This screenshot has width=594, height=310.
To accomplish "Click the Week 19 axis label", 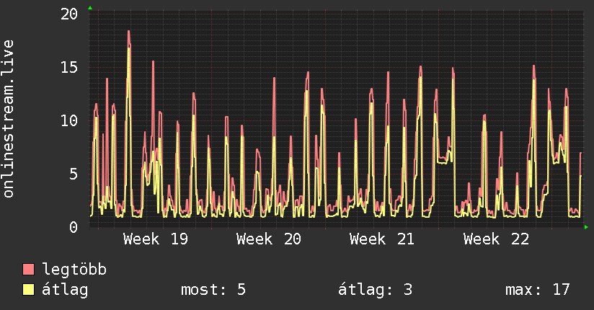I will click(x=155, y=239).
